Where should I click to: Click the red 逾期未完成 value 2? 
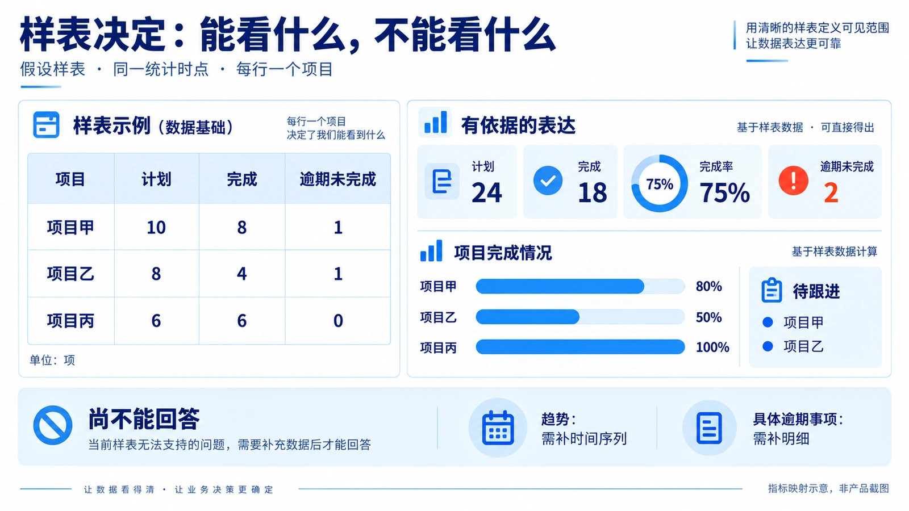pos(831,193)
